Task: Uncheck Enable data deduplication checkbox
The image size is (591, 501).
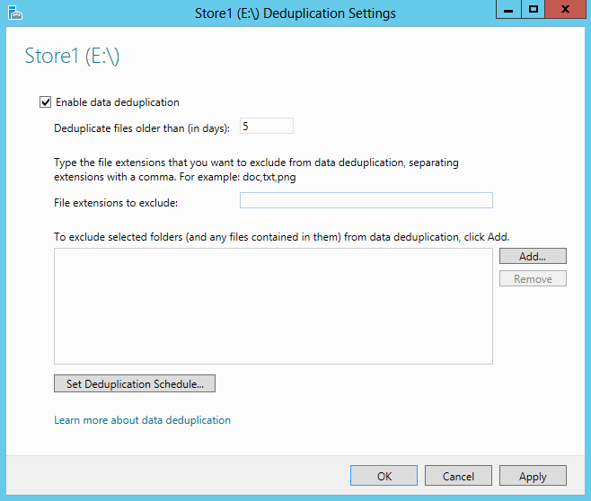Action: [x=45, y=102]
